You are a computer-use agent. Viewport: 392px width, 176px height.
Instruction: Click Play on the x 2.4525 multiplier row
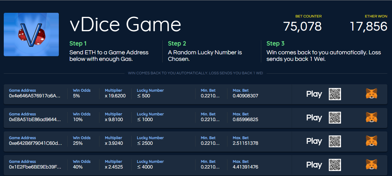(x=314, y=165)
